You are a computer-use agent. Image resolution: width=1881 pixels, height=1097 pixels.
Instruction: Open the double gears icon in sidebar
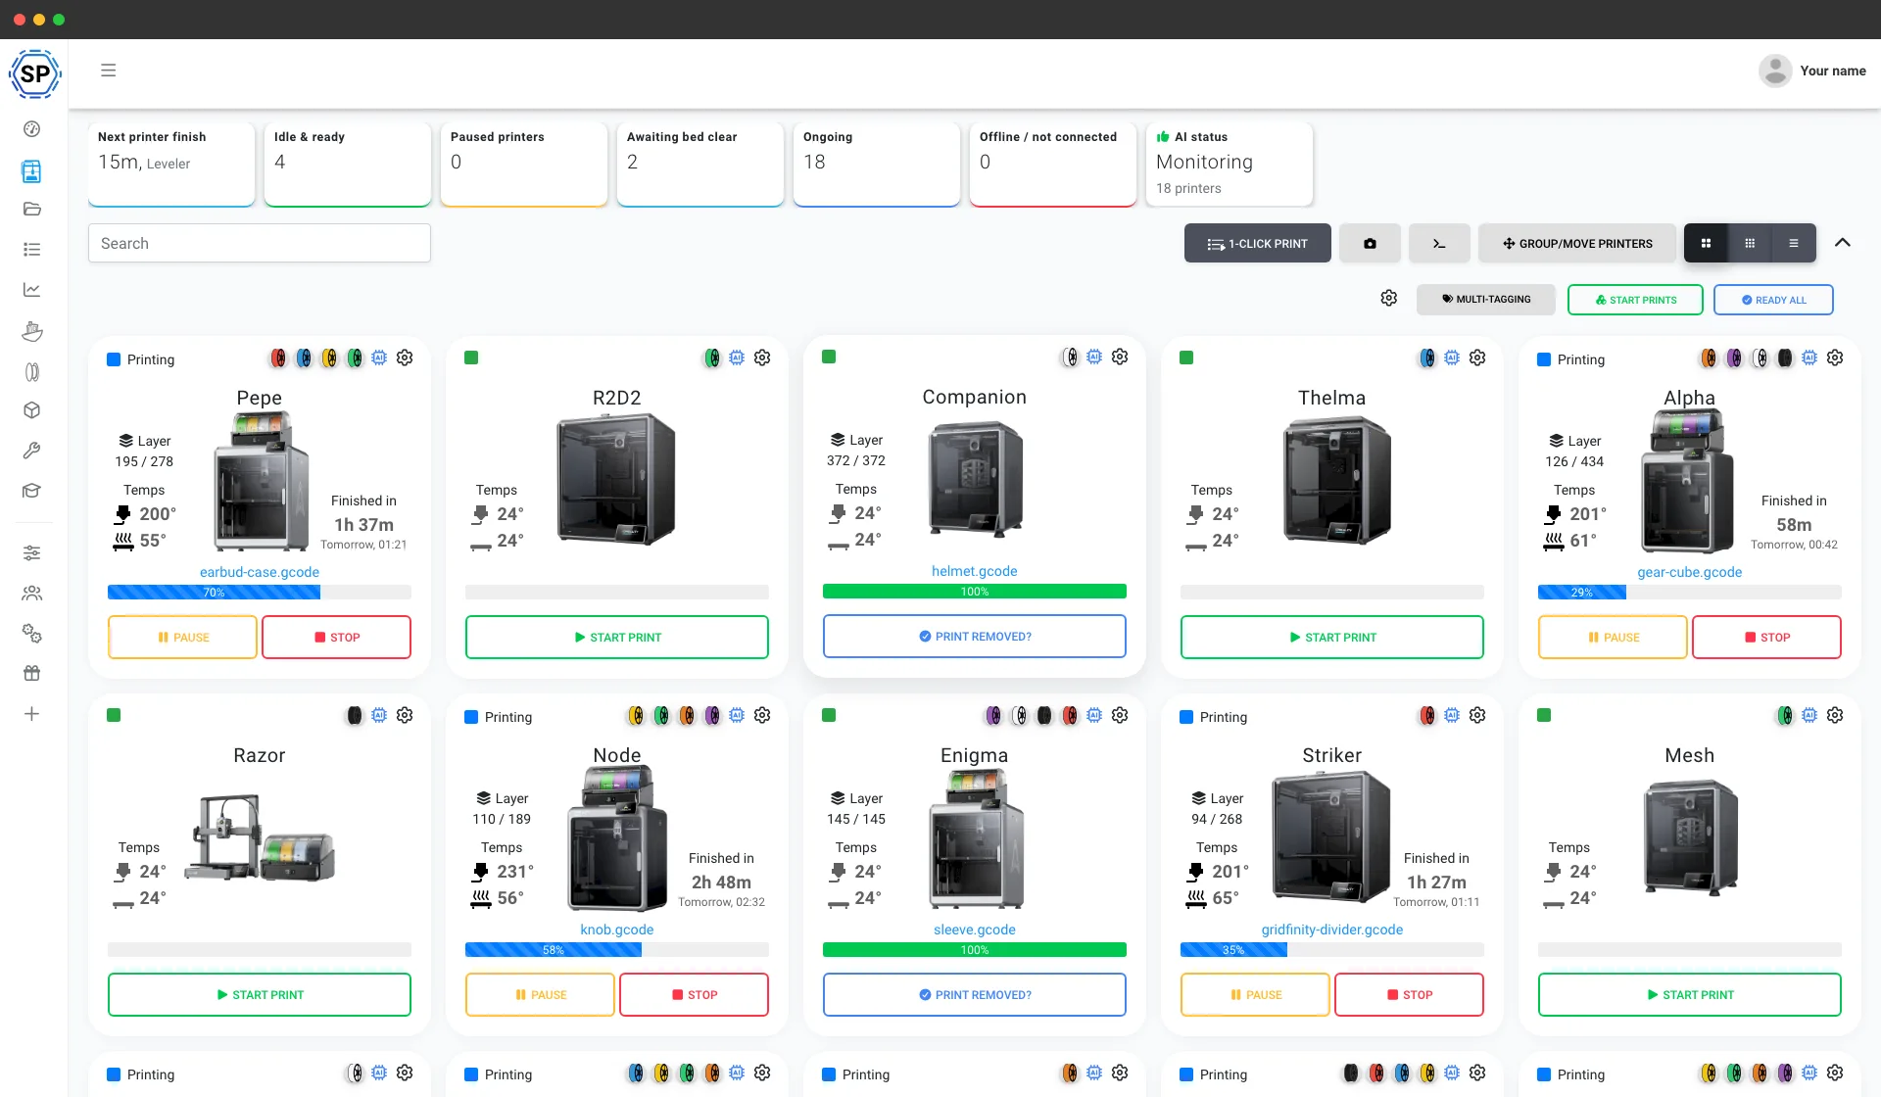tap(32, 634)
